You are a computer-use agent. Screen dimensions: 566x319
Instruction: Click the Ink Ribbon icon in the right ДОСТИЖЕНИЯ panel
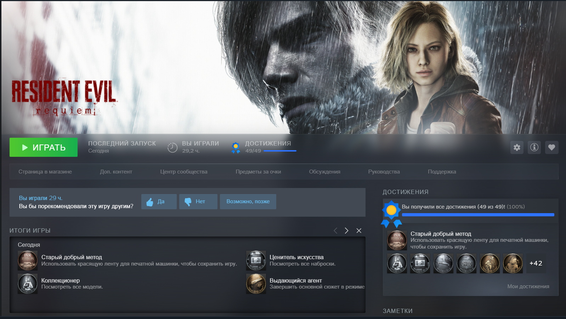tap(397, 240)
